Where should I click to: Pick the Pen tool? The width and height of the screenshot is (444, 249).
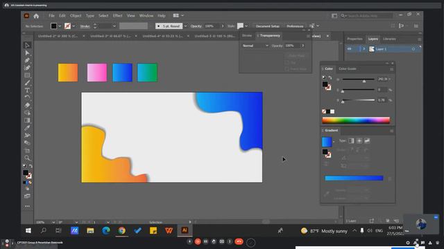[27, 60]
